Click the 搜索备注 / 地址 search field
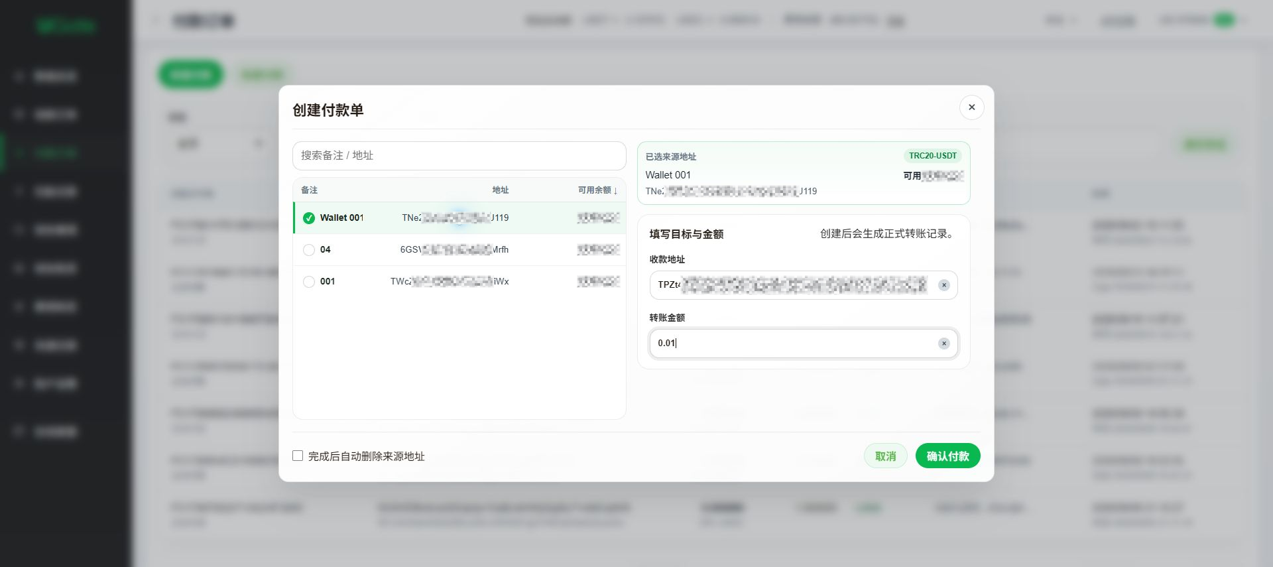Screen dimensions: 1273x567 pos(459,155)
